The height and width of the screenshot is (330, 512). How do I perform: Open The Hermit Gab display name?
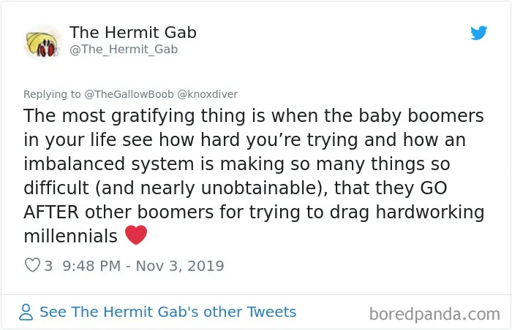pos(133,32)
